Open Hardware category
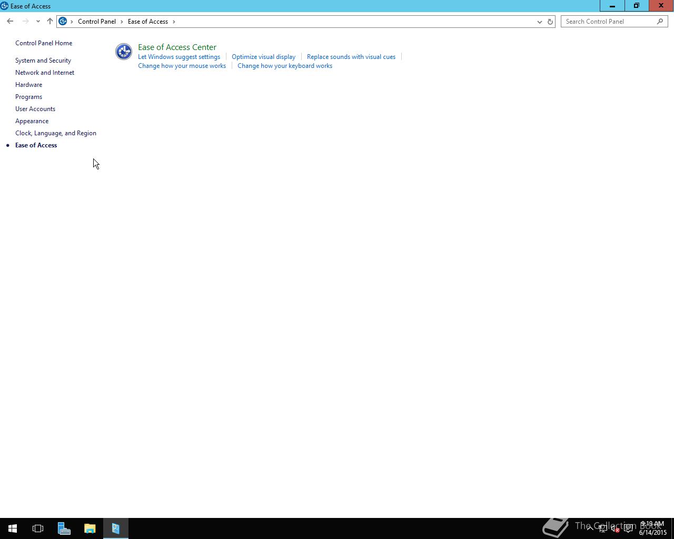674x539 pixels. tap(29, 85)
